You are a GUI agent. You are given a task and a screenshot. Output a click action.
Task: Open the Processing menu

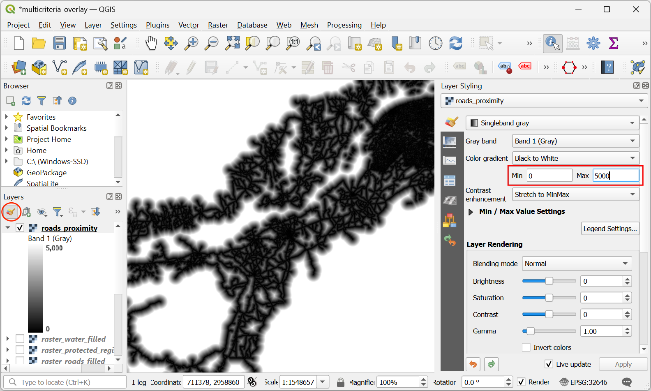[344, 25]
